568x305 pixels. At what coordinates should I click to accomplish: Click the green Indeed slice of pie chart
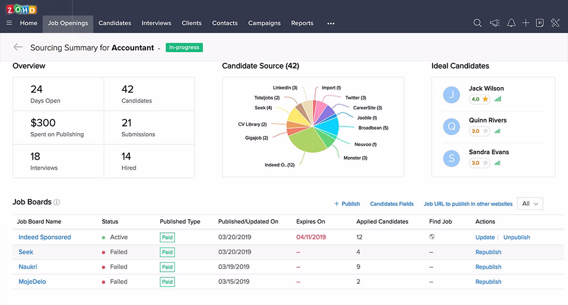point(308,141)
